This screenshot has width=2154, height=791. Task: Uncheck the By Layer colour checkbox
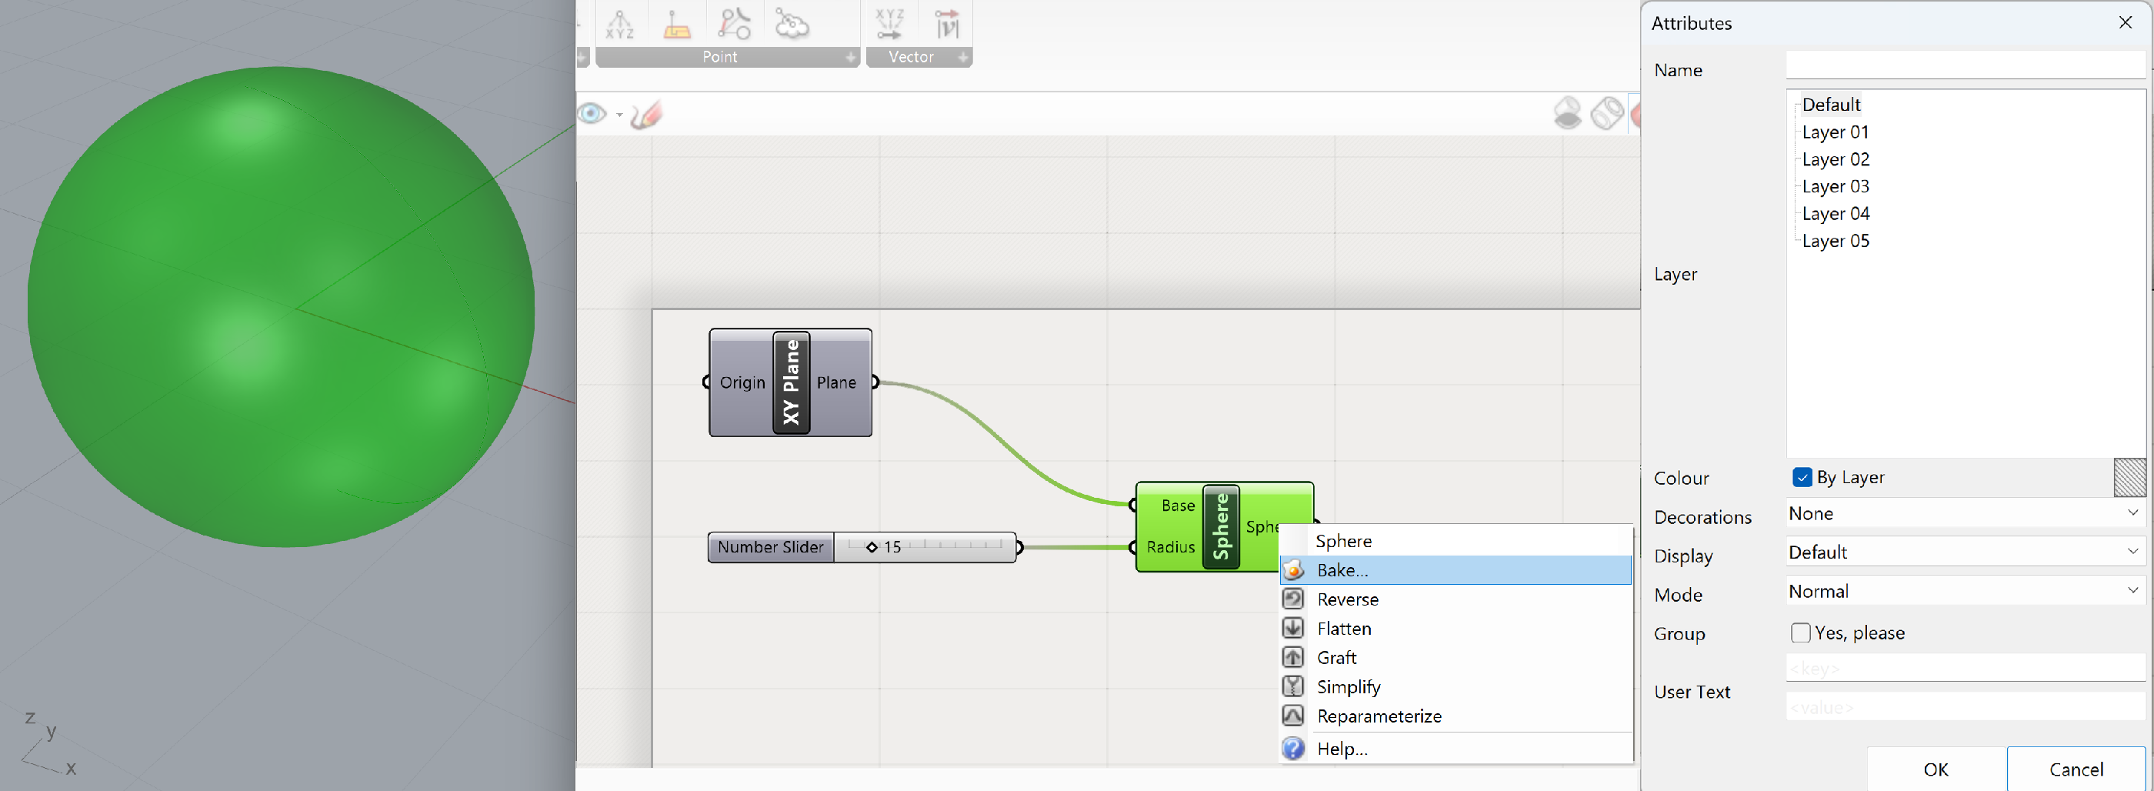[1801, 477]
